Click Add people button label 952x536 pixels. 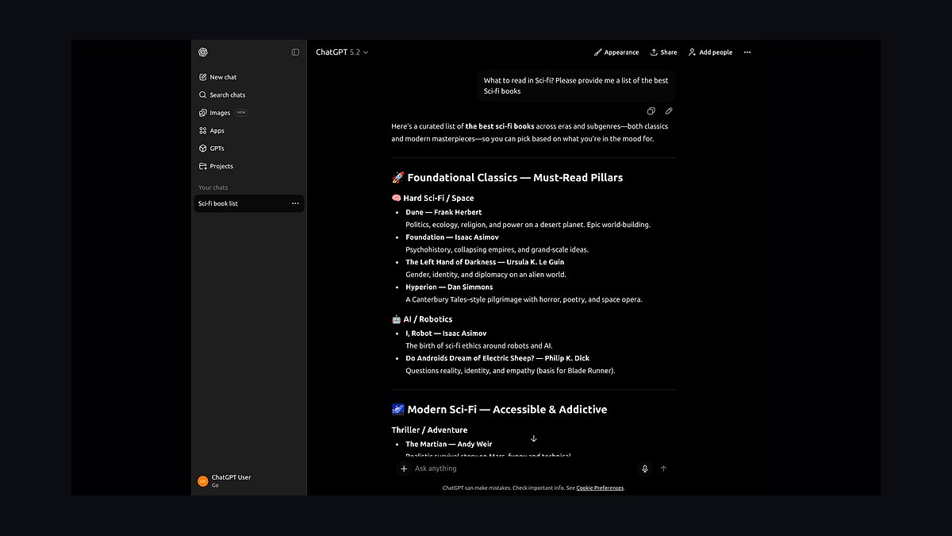click(x=716, y=52)
